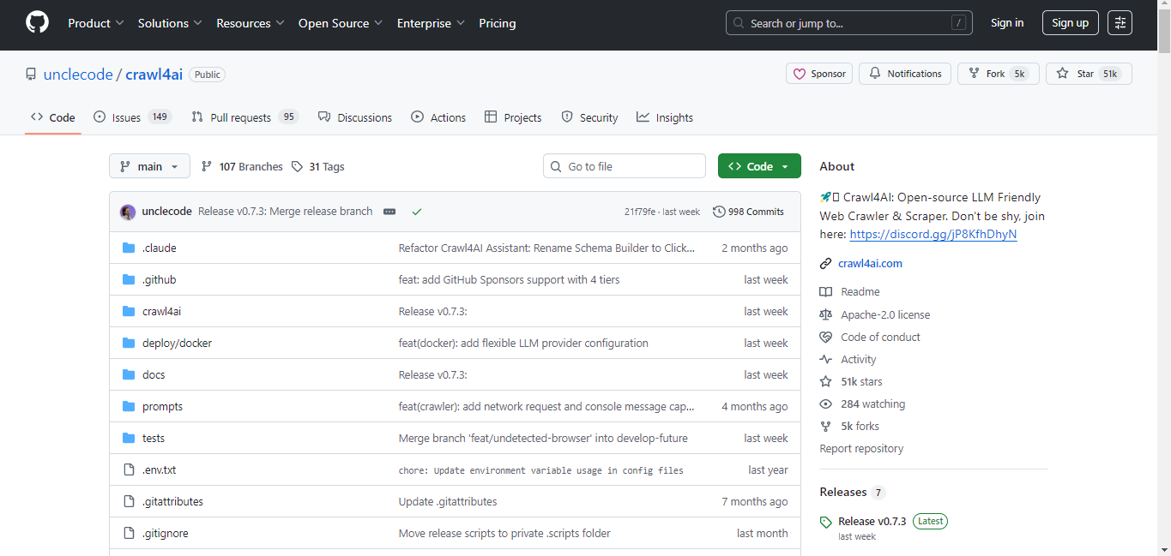Open the main branch selector dropdown
Image resolution: width=1171 pixels, height=556 pixels.
149,166
